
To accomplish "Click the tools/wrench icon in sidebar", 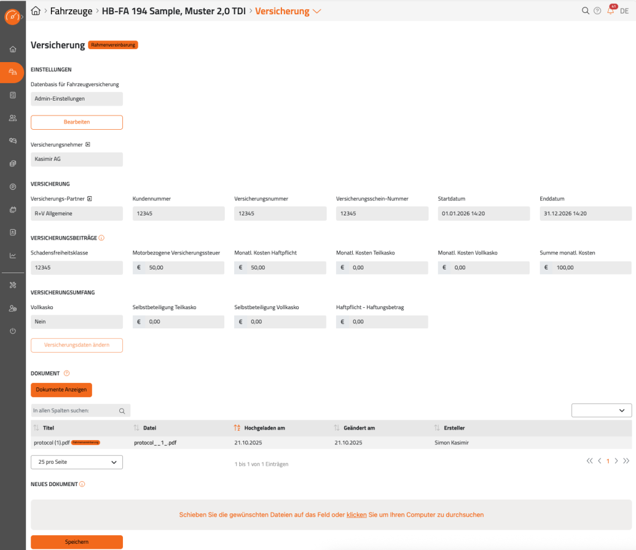I will 12,285.
